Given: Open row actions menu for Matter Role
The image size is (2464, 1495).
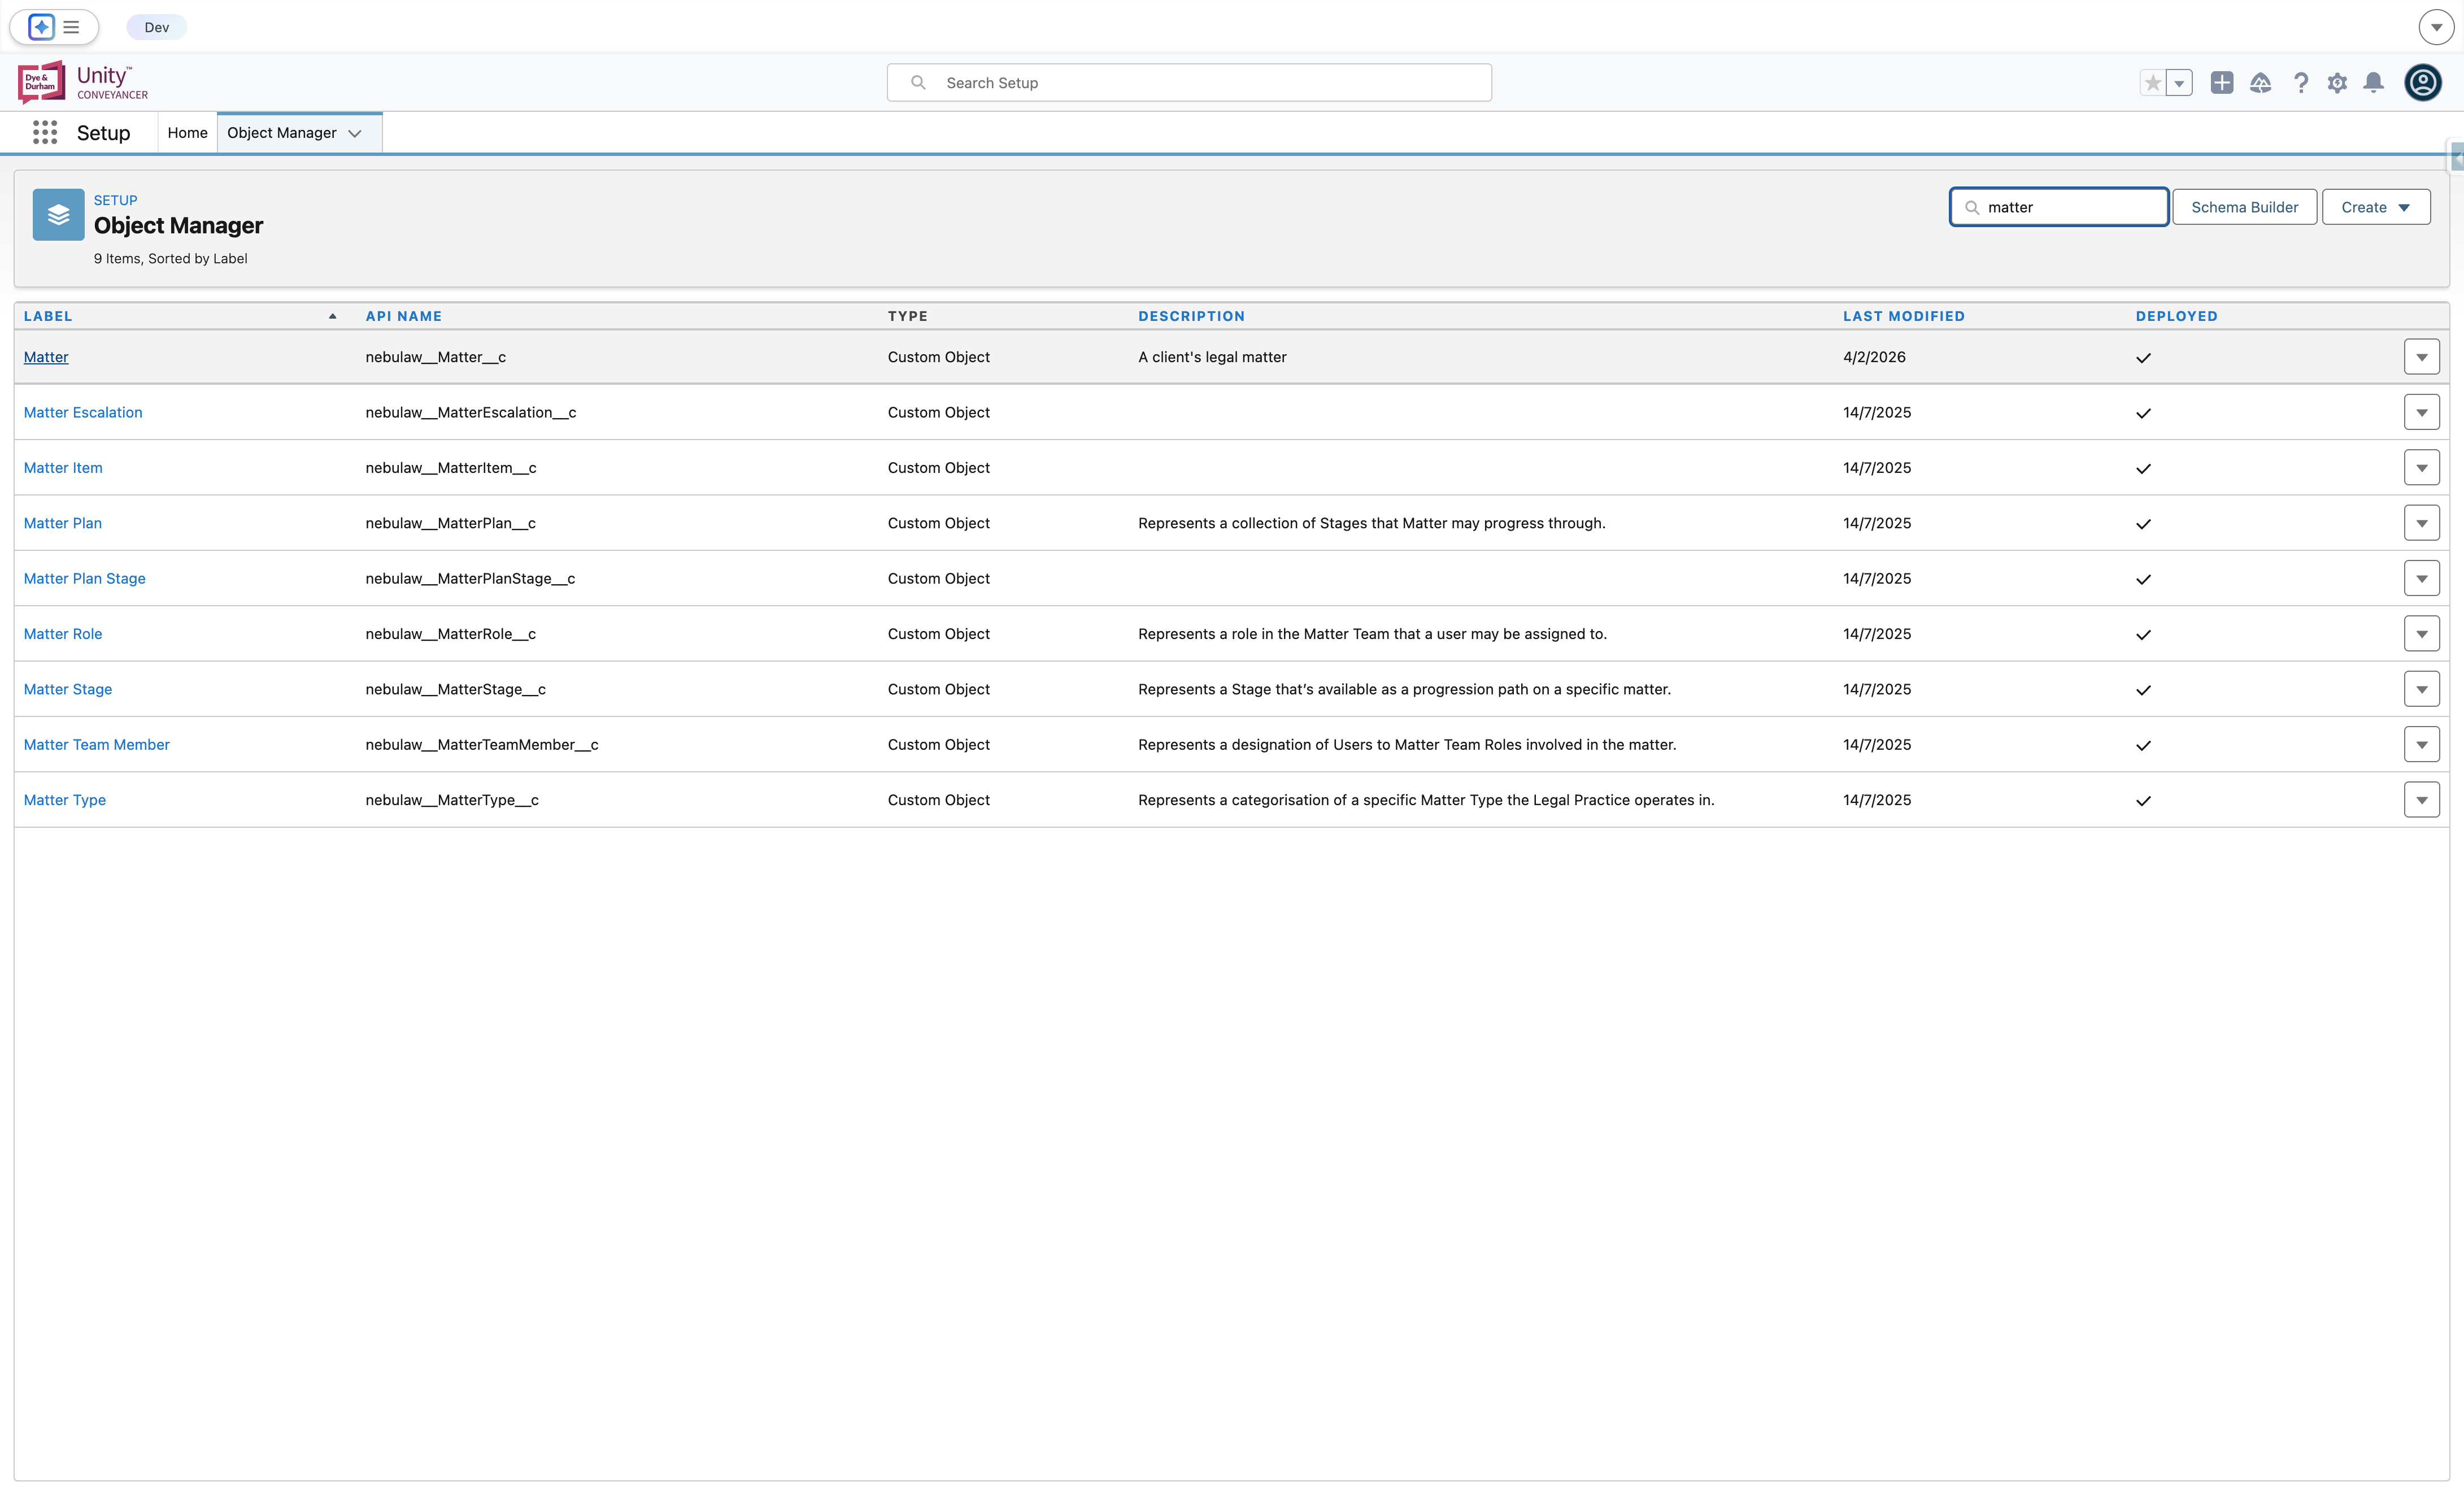Looking at the screenshot, I should pos(2421,634).
